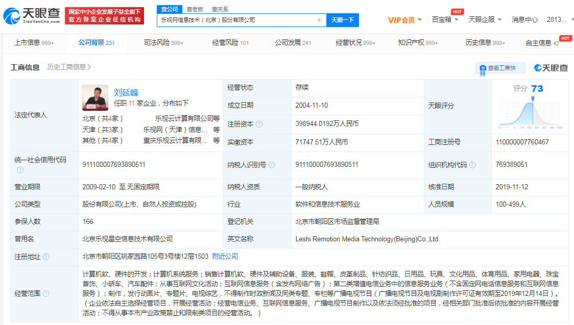Click the 公司类型 value 股份有限公司

(139, 204)
